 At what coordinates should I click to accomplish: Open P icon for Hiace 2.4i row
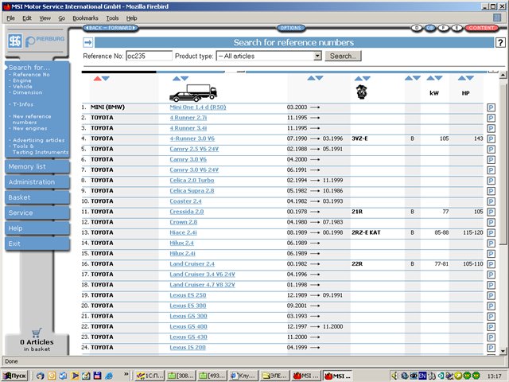pos(491,233)
